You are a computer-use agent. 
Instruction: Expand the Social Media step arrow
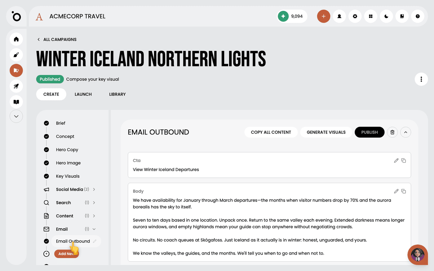tap(94, 189)
